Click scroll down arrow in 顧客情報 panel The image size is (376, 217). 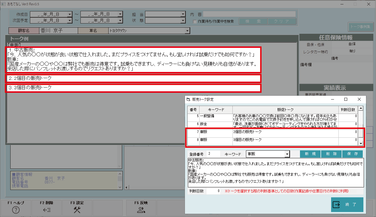point(119,187)
